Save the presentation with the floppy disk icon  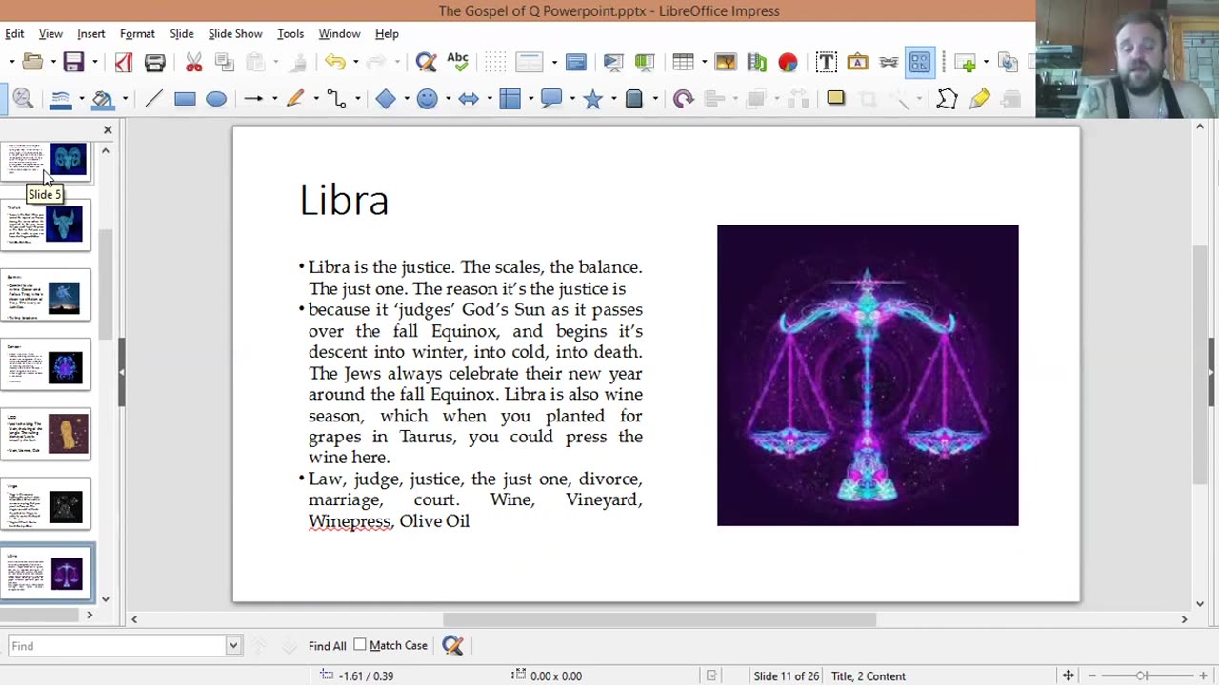coord(73,63)
